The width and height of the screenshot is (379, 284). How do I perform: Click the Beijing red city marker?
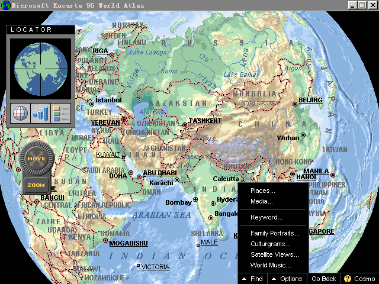click(295, 104)
